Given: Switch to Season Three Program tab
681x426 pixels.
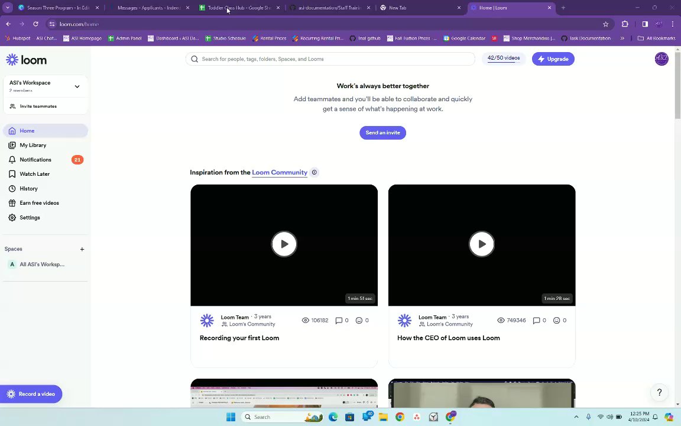Looking at the screenshot, I should (59, 8).
